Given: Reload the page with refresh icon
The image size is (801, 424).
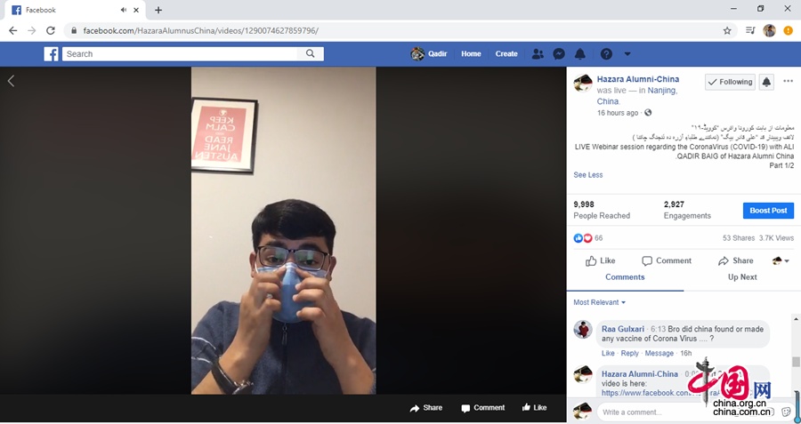Looking at the screenshot, I should coord(51,30).
